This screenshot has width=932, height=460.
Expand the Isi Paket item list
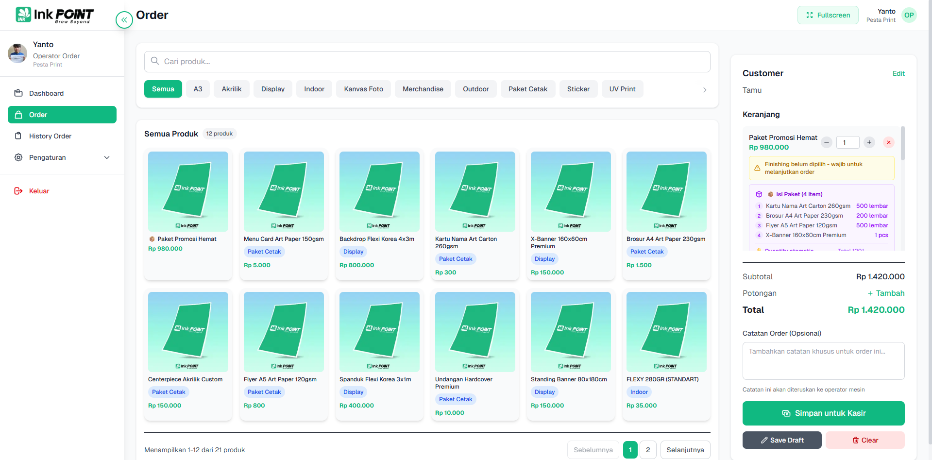798,194
